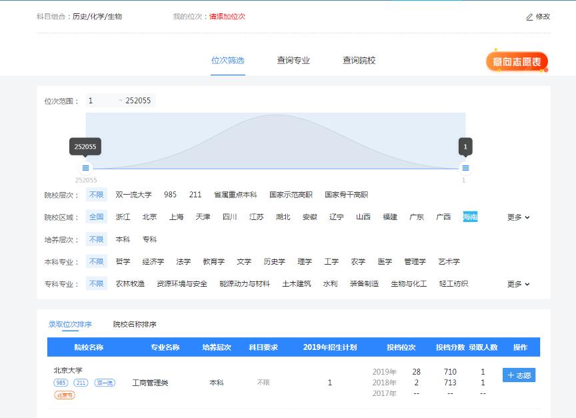Select 本科 in 培养层次 filter
Viewport: 576px width, 418px height.
pos(123,239)
